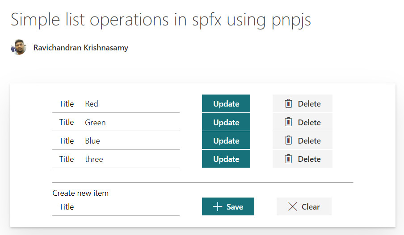Click trash icon in Red row
The height and width of the screenshot is (235, 404).
[x=289, y=103]
